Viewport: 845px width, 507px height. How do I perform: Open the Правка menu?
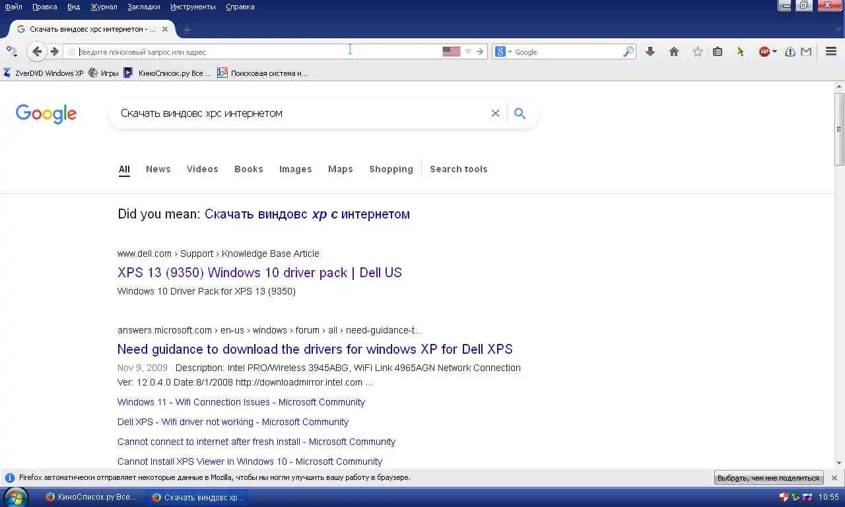44,7
